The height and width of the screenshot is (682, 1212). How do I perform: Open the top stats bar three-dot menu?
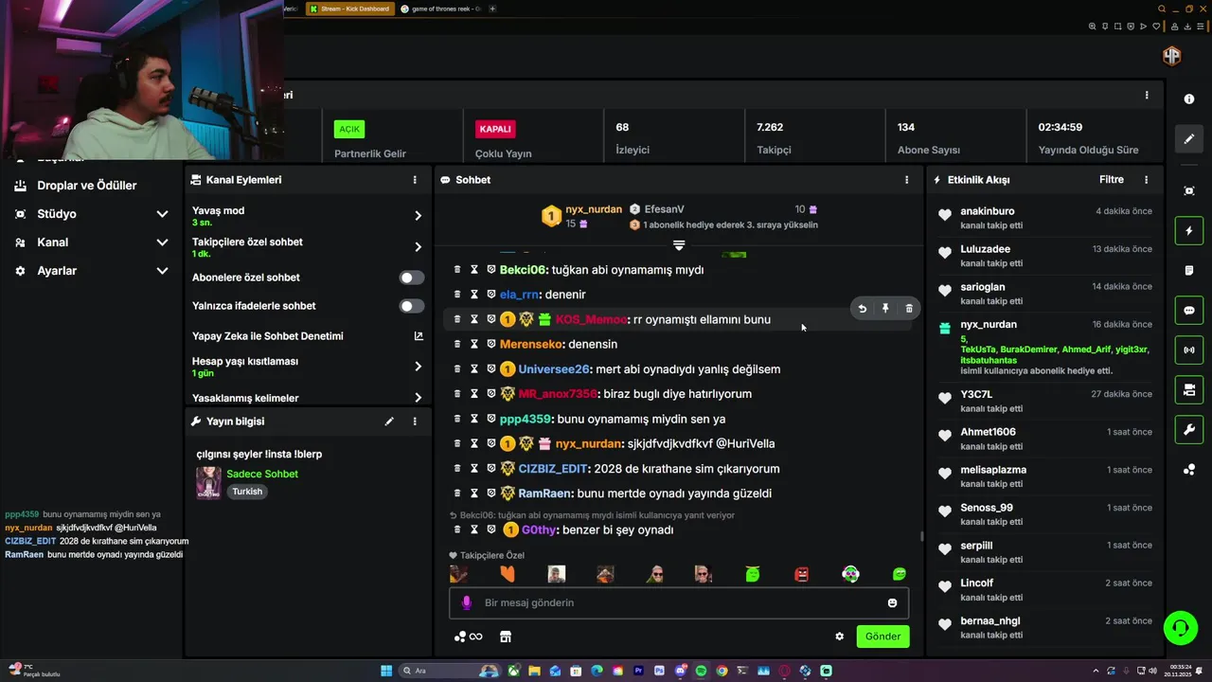1147,95
